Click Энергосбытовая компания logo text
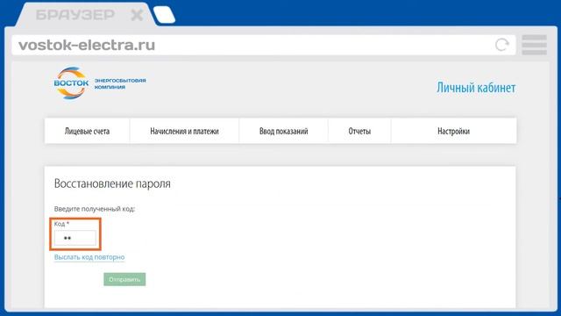The image size is (561, 316). point(120,84)
